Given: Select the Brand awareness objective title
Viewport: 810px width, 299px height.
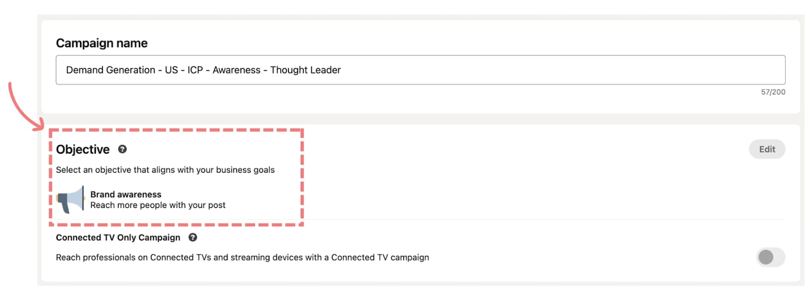Looking at the screenshot, I should (126, 194).
